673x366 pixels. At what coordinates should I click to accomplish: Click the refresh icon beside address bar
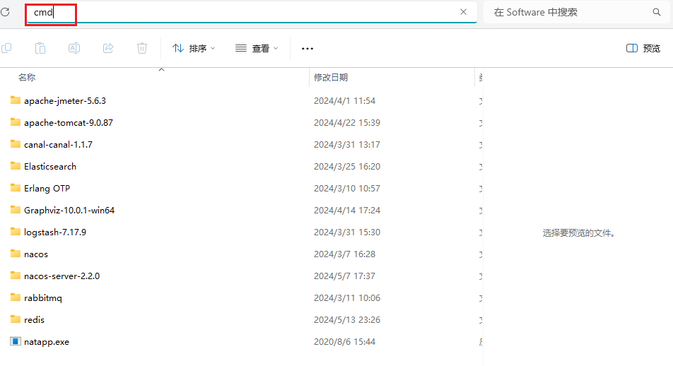point(5,12)
